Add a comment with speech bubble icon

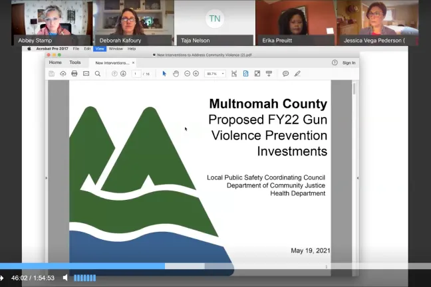click(x=285, y=74)
